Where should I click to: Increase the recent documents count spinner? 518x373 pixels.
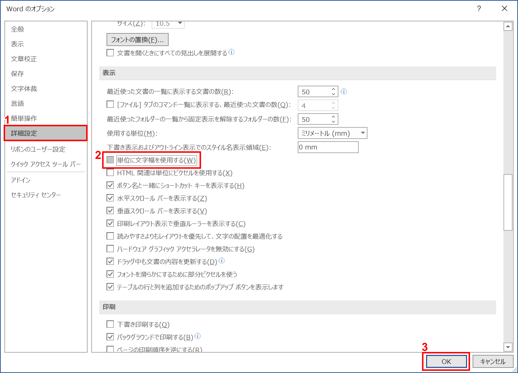pyautogui.click(x=333, y=89)
